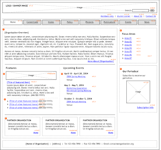Click the May 2 - May 5, 2004 date
Image resolution: width=161 pixels, height=150 pixels.
[x=74, y=85]
